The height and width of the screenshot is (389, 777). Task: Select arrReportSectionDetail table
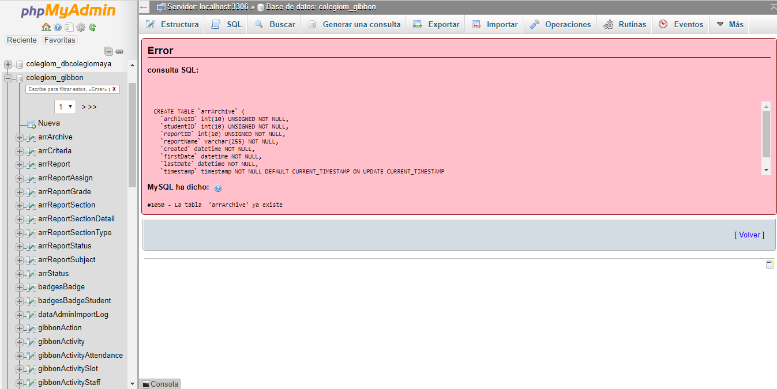(76, 219)
